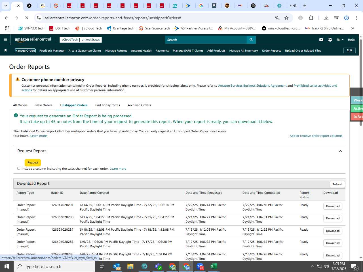Image resolution: width=363 pixels, height=272 pixels.
Task: Click the yellow Request button
Action: [33, 163]
